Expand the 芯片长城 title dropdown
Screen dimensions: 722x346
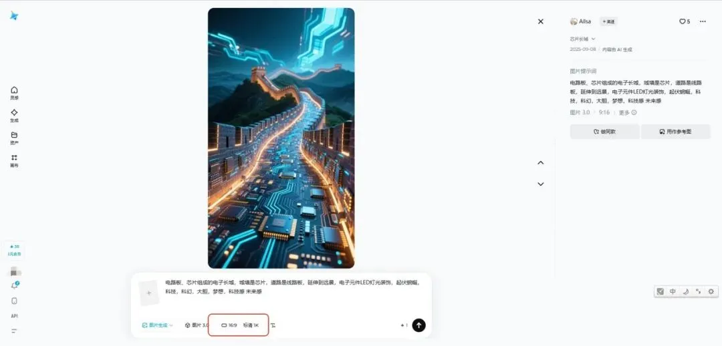tap(582, 39)
